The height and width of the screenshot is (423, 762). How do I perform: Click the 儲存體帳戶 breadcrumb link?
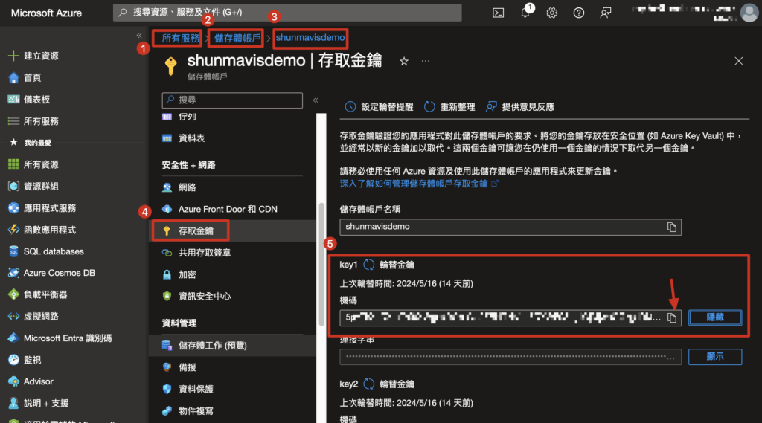(238, 37)
